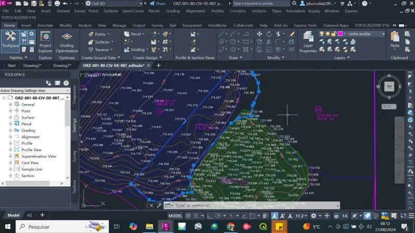Click the customization hamburger icon in status bar
415x233 pixels.
411,216
